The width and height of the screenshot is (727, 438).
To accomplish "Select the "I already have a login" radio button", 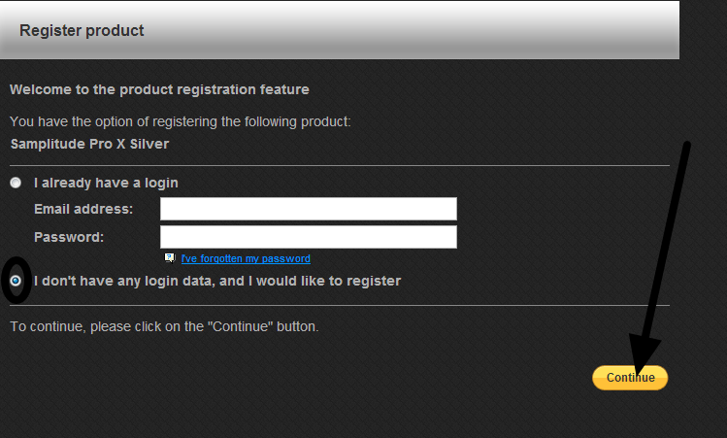I will pyautogui.click(x=16, y=183).
